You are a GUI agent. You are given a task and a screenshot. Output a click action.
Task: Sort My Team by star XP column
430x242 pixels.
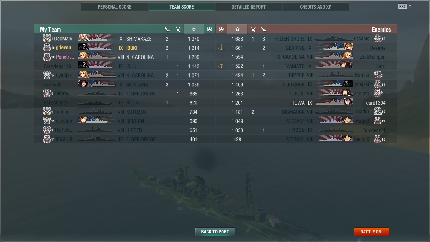[194, 29]
